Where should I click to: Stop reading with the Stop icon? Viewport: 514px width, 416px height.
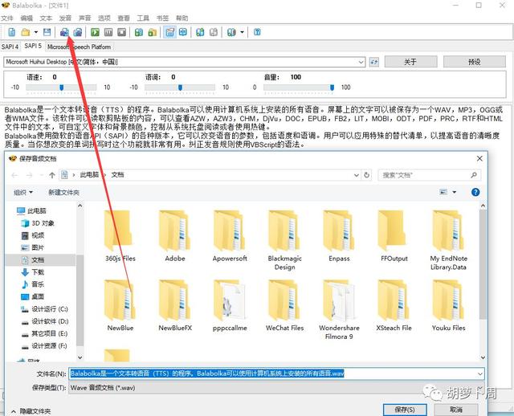pos(121,32)
